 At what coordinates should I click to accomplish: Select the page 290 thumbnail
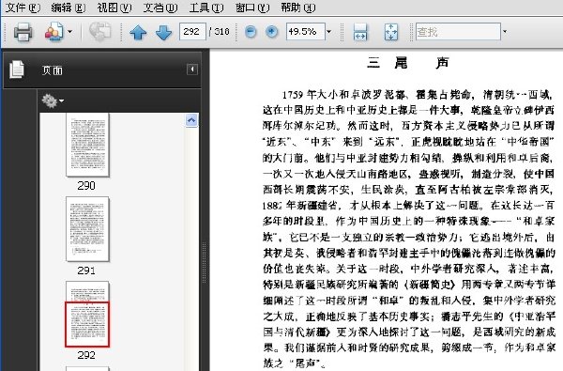point(87,145)
